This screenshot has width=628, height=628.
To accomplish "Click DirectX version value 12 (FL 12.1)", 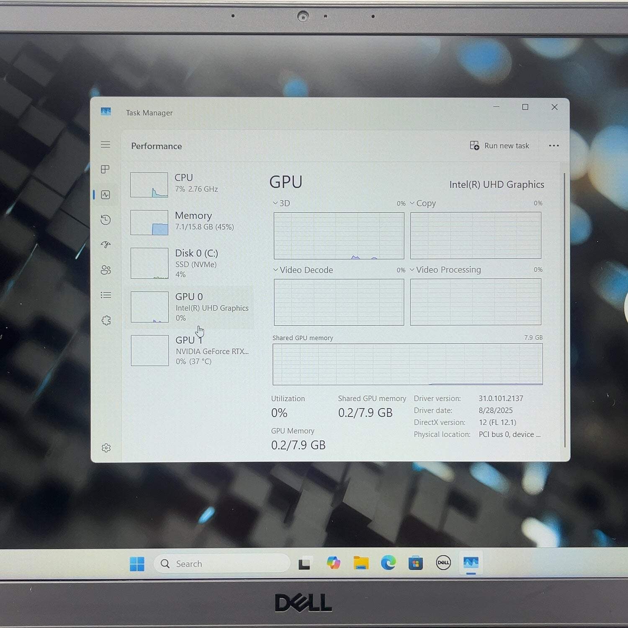I will [x=497, y=422].
